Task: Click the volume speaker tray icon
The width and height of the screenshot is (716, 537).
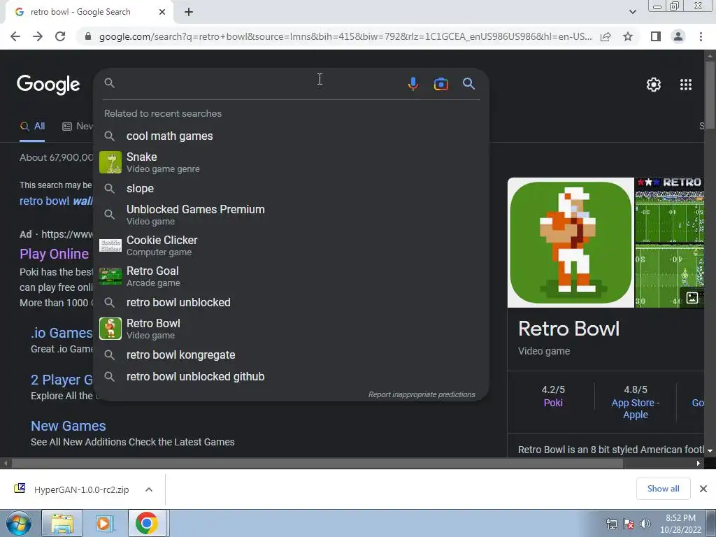Action: (645, 524)
